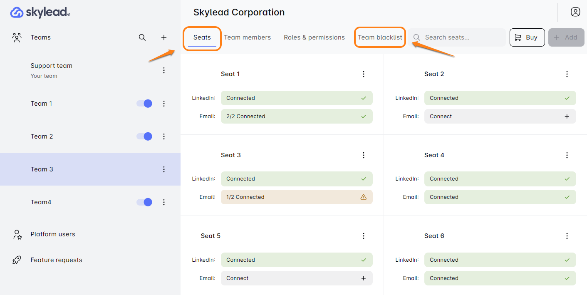Viewport: 587px width, 295px height.
Task: Open Seat 4 kebab menu
Action: point(567,155)
